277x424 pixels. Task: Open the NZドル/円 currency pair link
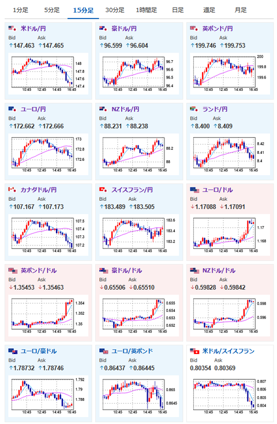[125, 109]
